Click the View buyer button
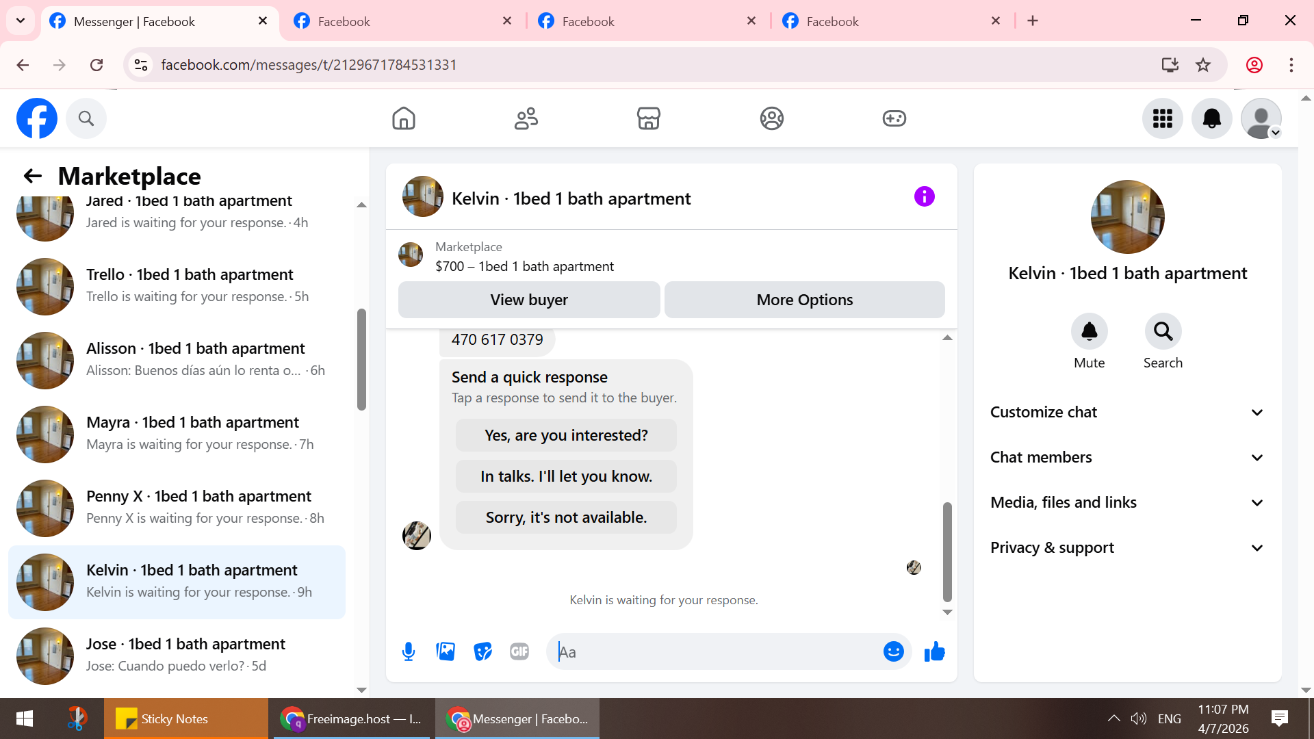Image resolution: width=1314 pixels, height=739 pixels. [x=529, y=300]
